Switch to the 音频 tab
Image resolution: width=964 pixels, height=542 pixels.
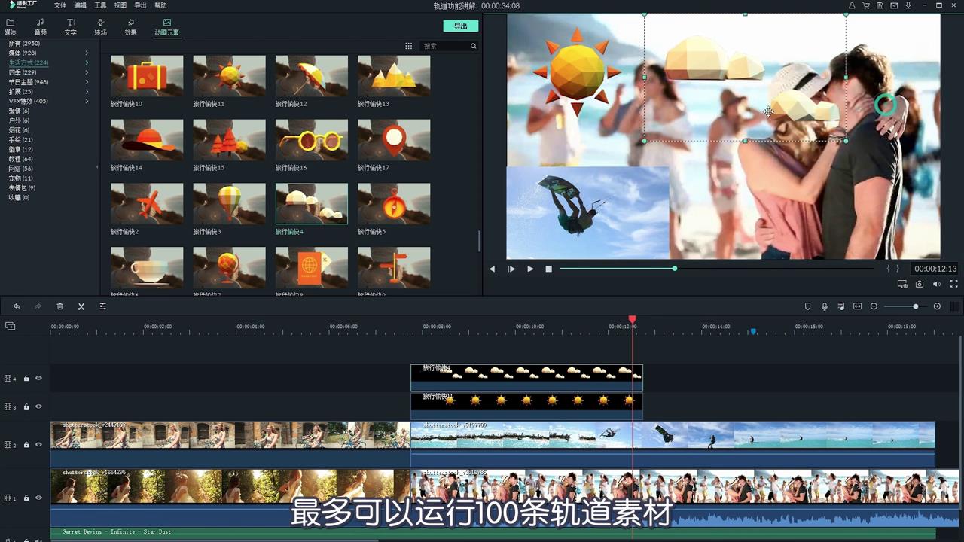[40, 27]
